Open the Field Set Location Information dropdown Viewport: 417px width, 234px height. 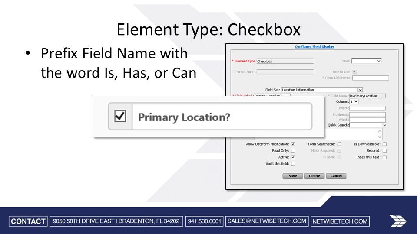pyautogui.click(x=322, y=90)
